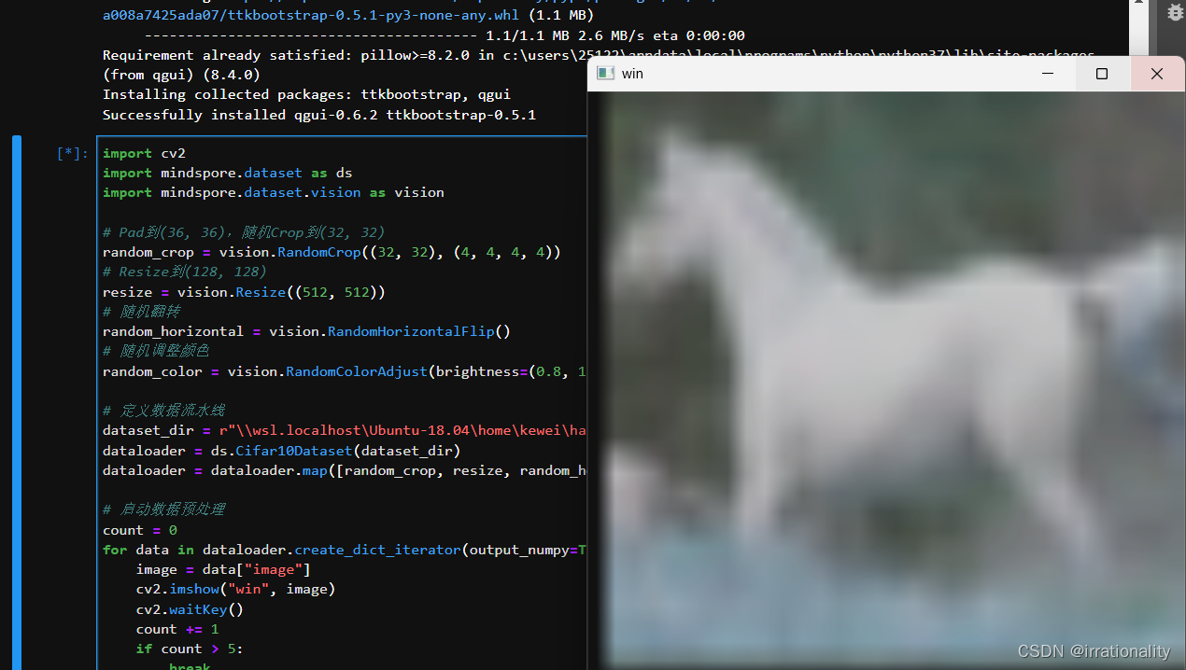This screenshot has height=670, width=1186.
Task: Click the 'image = data["image"]' line
Action: point(223,569)
